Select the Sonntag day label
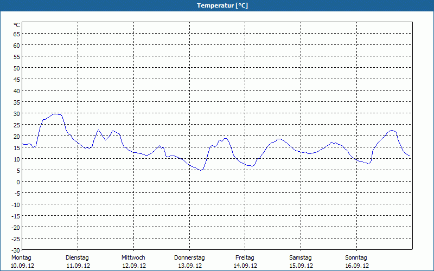The height and width of the screenshot is (271, 434). coord(356,258)
